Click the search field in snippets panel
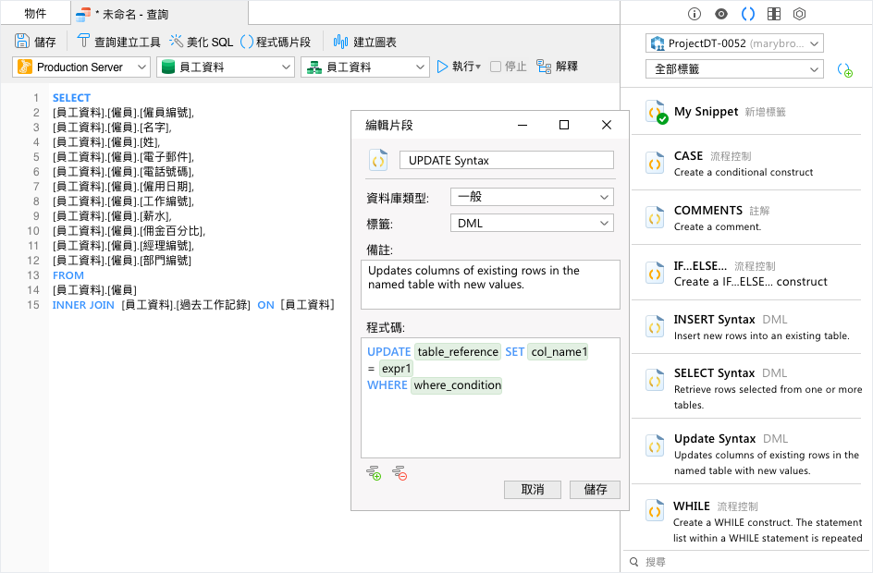This screenshot has height=573, width=873. tap(746, 562)
